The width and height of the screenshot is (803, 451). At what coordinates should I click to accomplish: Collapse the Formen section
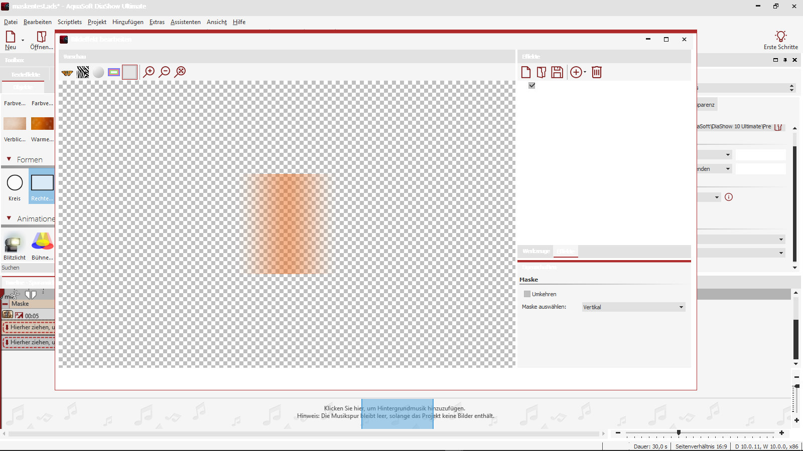pos(9,159)
